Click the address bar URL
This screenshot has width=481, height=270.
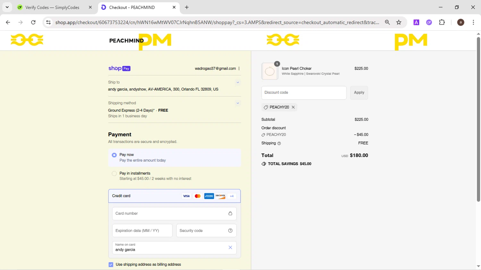click(217, 22)
